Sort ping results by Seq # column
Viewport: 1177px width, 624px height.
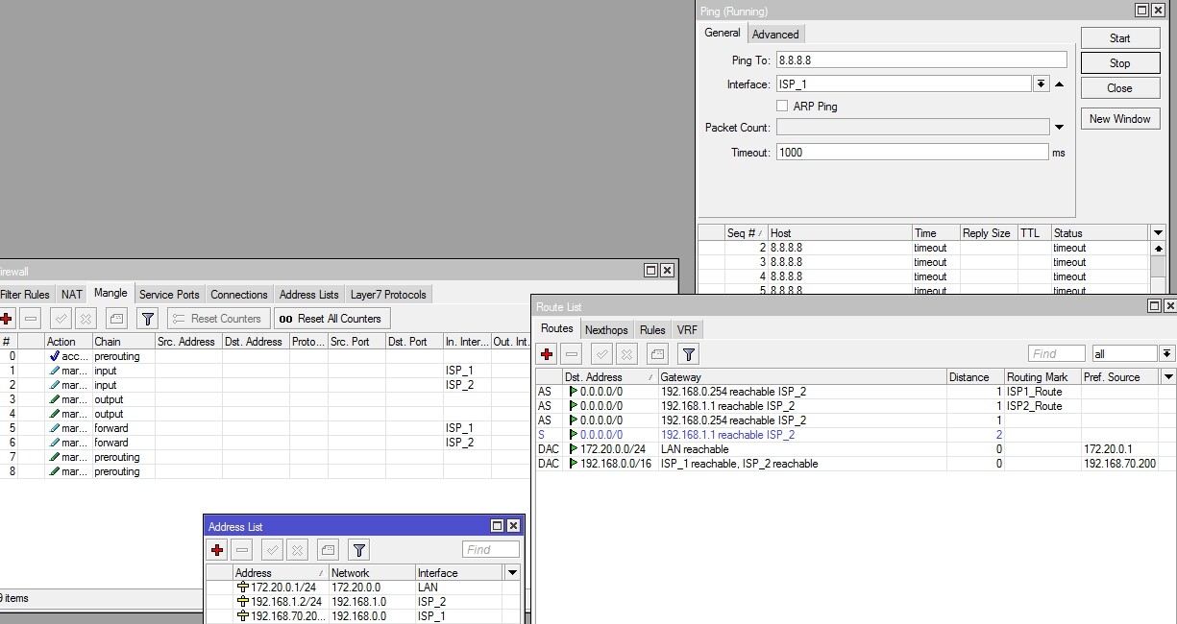pyautogui.click(x=747, y=233)
